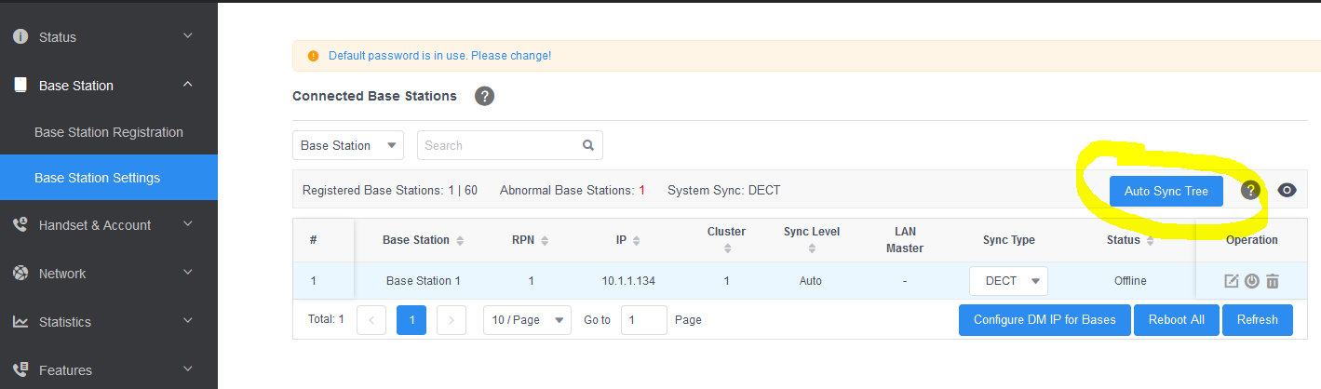Delete Base Station 1 with trash icon
This screenshot has width=1321, height=389.
click(1273, 281)
